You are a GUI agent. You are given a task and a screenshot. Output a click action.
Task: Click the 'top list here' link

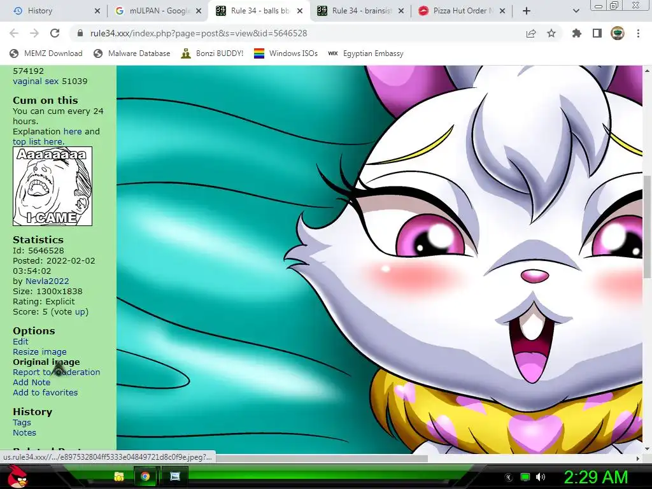point(39,142)
